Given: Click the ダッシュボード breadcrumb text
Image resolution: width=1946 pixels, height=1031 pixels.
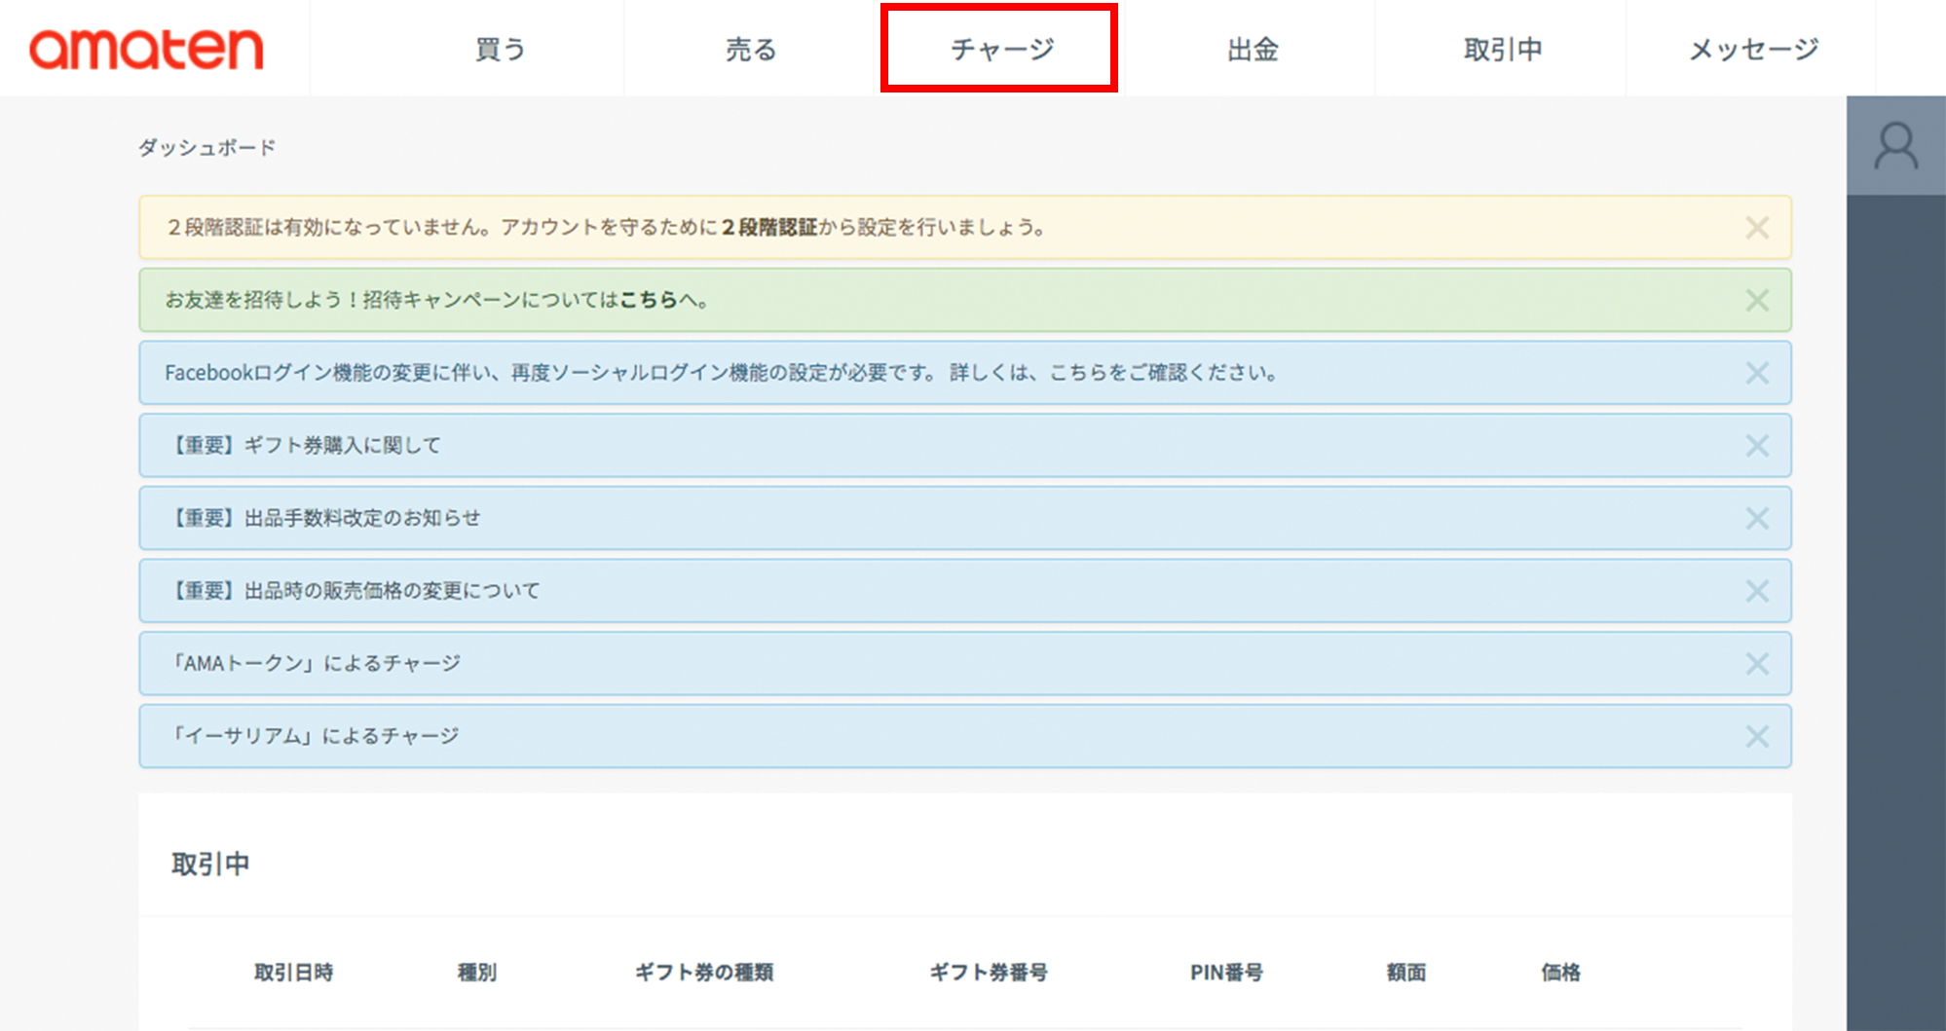Looking at the screenshot, I should click(206, 148).
